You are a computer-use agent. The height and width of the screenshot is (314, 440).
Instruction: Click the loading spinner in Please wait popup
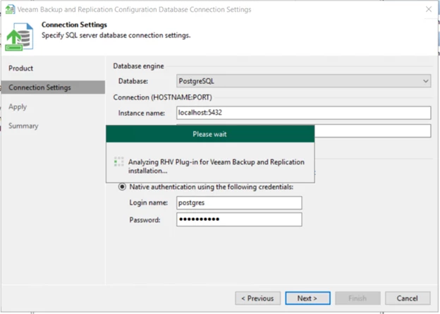(119, 162)
